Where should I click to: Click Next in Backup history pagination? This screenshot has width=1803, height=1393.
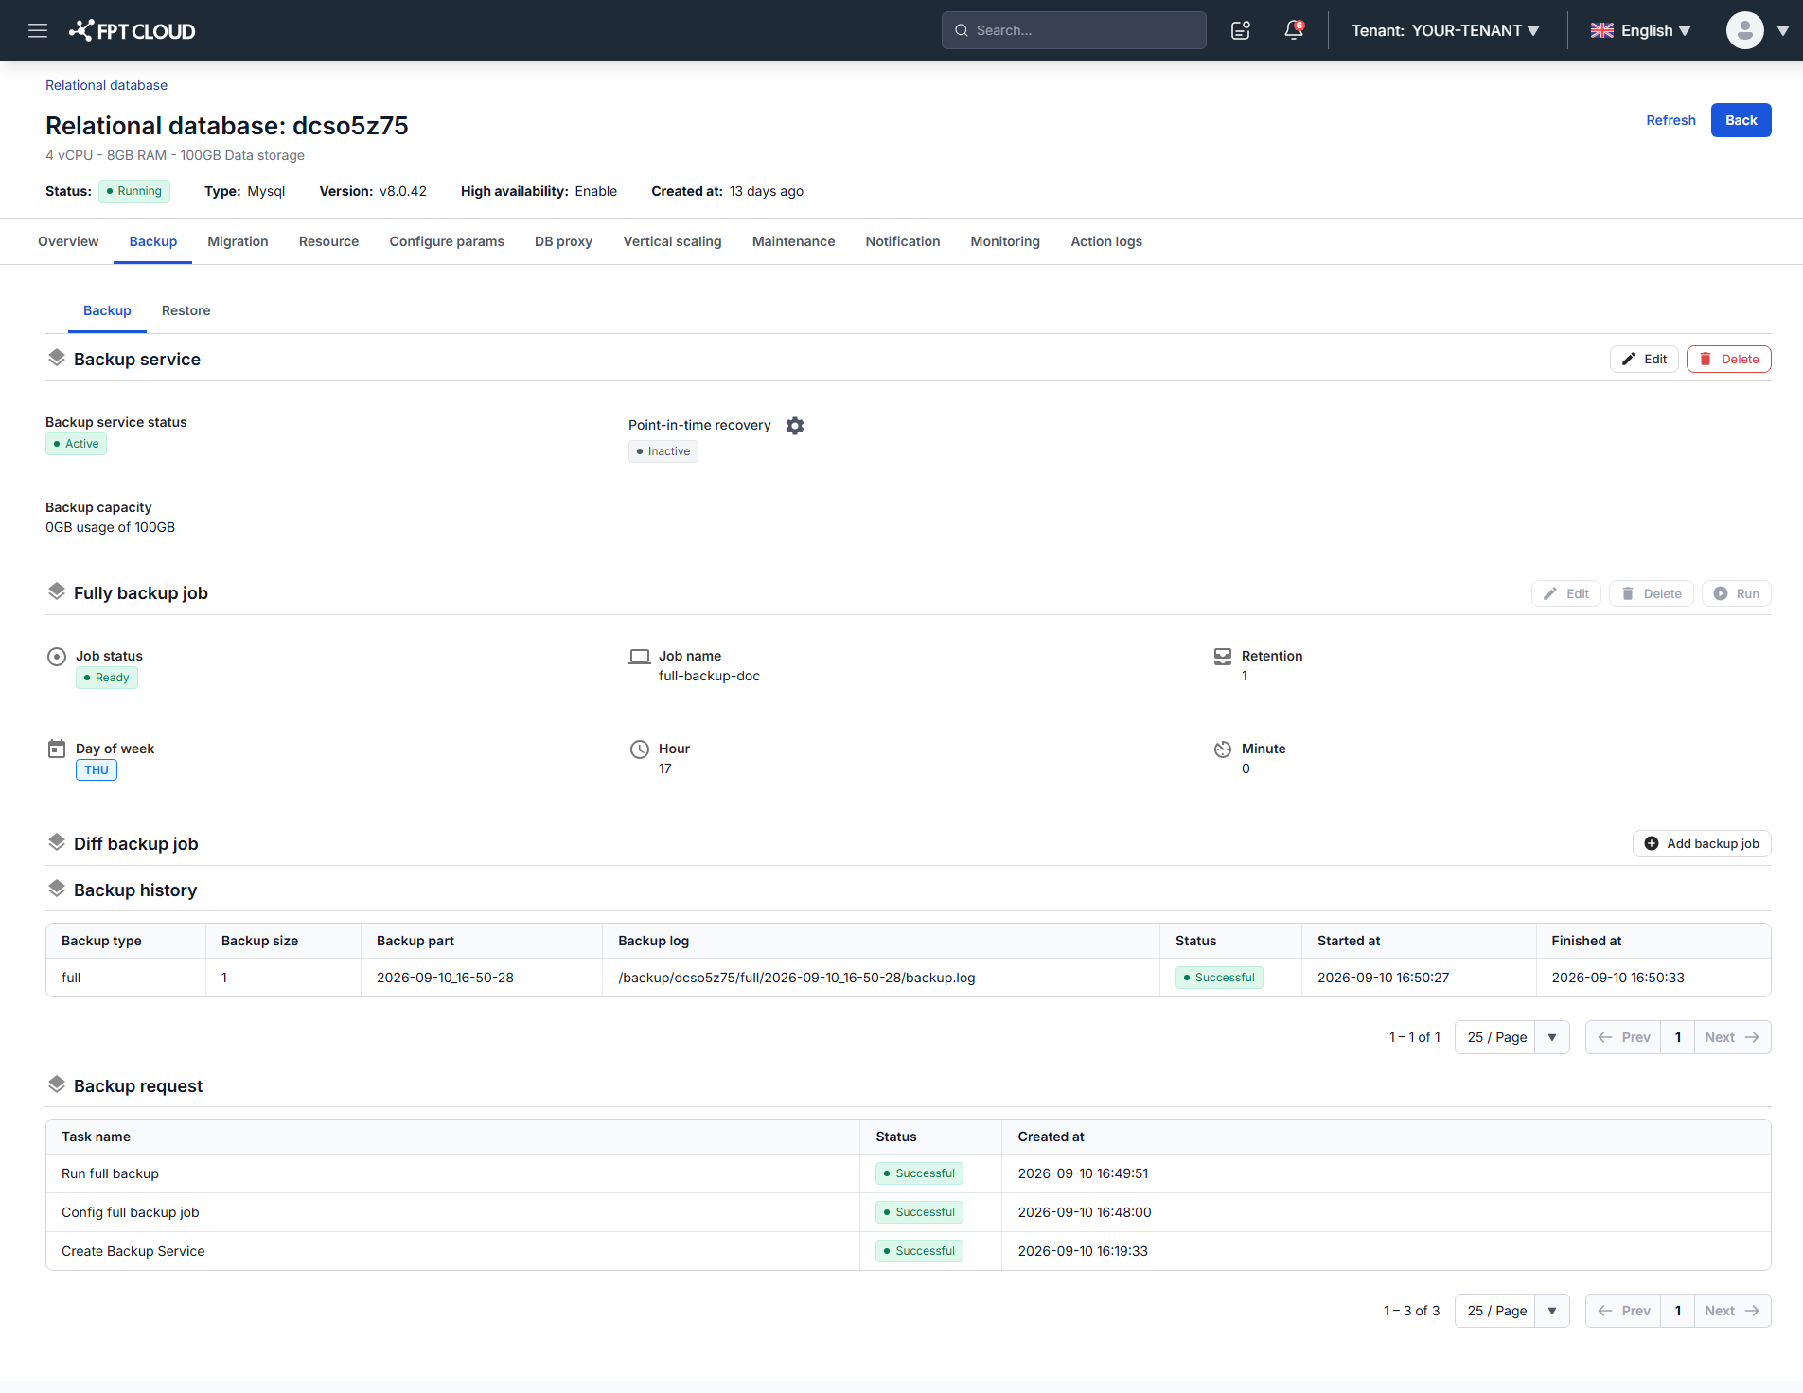1732,1037
